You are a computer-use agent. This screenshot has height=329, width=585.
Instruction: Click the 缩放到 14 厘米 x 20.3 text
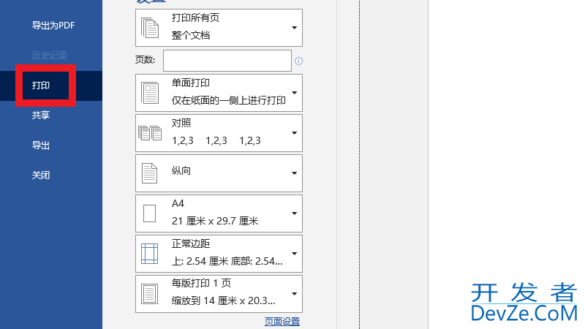tap(224, 300)
